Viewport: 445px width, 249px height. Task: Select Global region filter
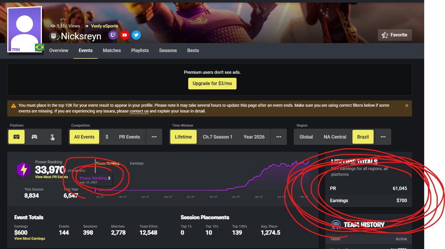(306, 137)
